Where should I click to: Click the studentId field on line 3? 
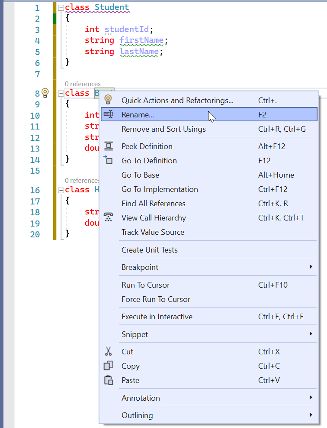pyautogui.click(x=127, y=29)
